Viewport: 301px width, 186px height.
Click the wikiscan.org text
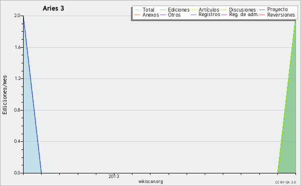150,181
